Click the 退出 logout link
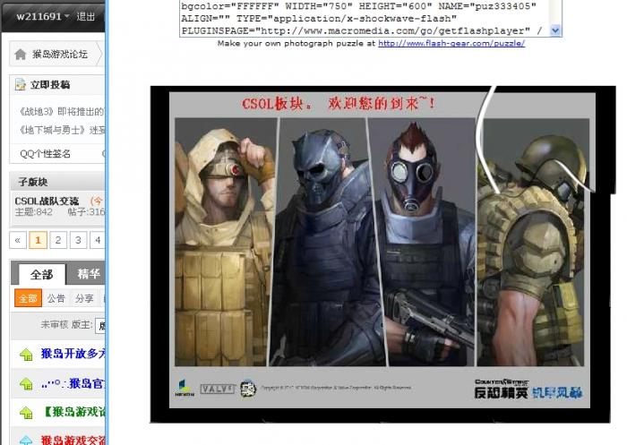 tap(85, 16)
